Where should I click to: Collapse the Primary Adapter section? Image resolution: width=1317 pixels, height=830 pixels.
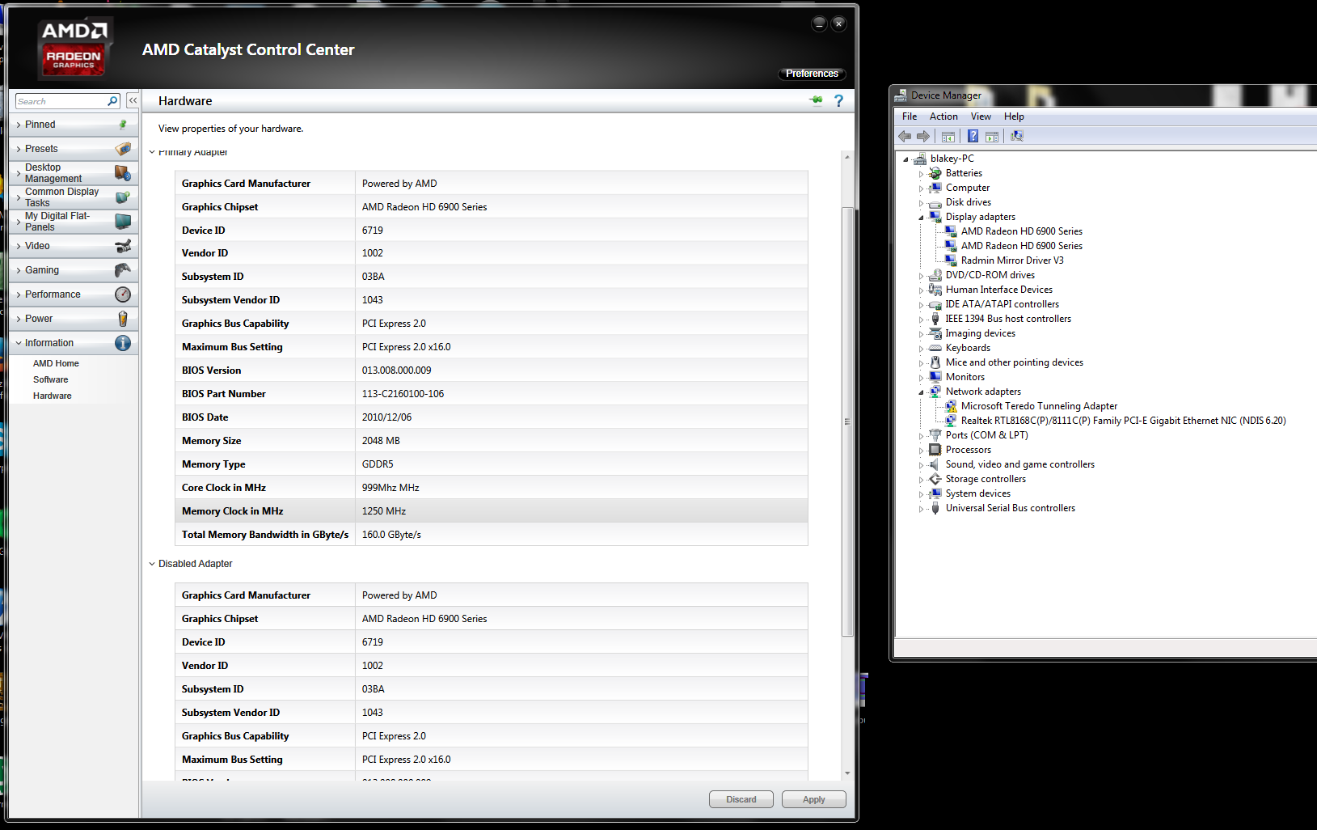pos(151,152)
